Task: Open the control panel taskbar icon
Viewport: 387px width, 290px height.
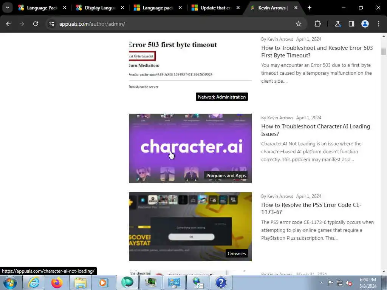Action: coord(174,282)
